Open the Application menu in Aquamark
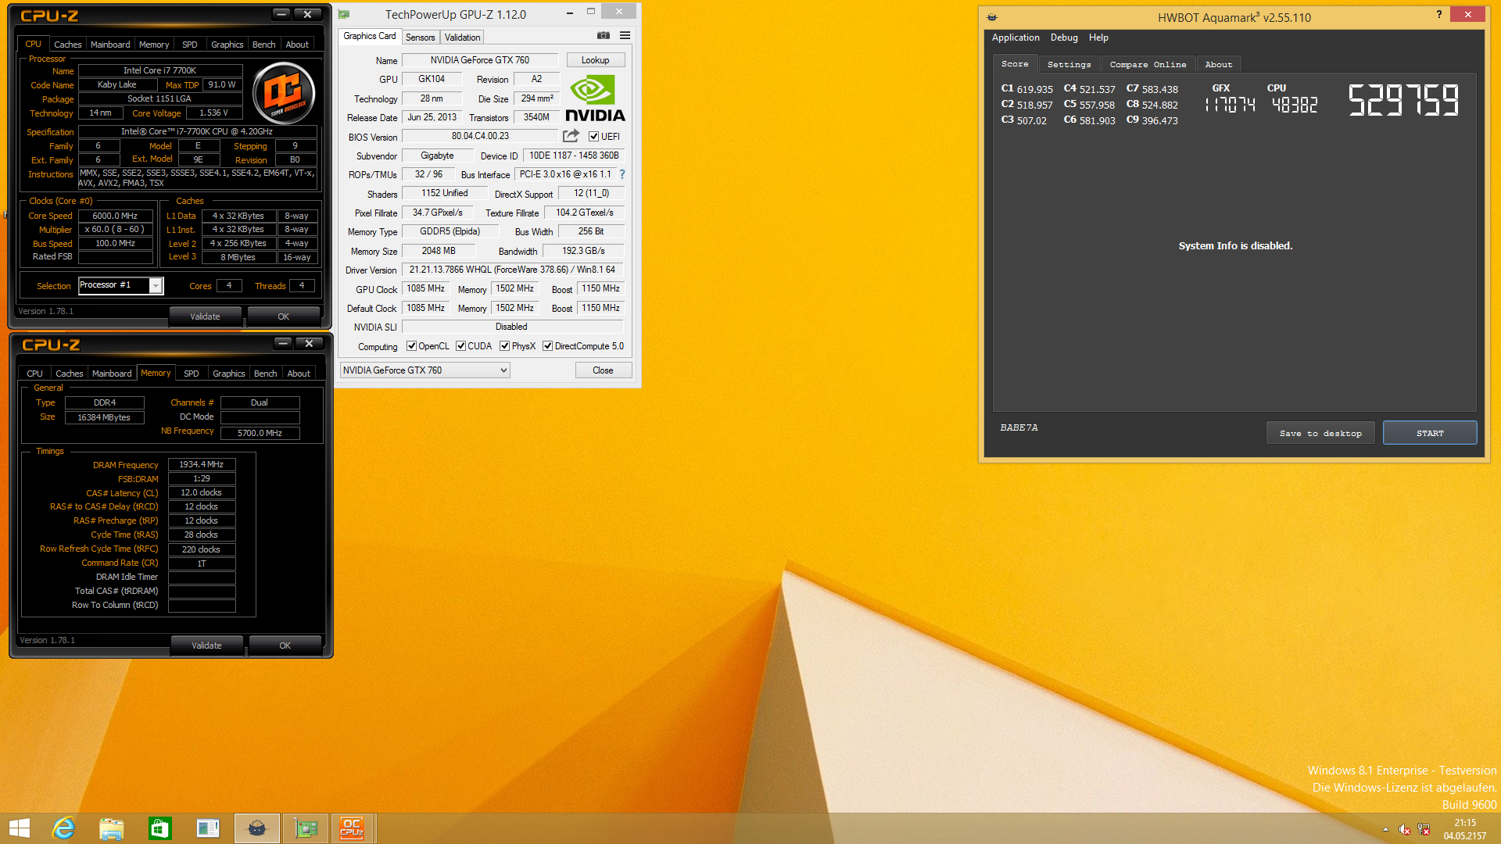The width and height of the screenshot is (1501, 844). (1016, 38)
